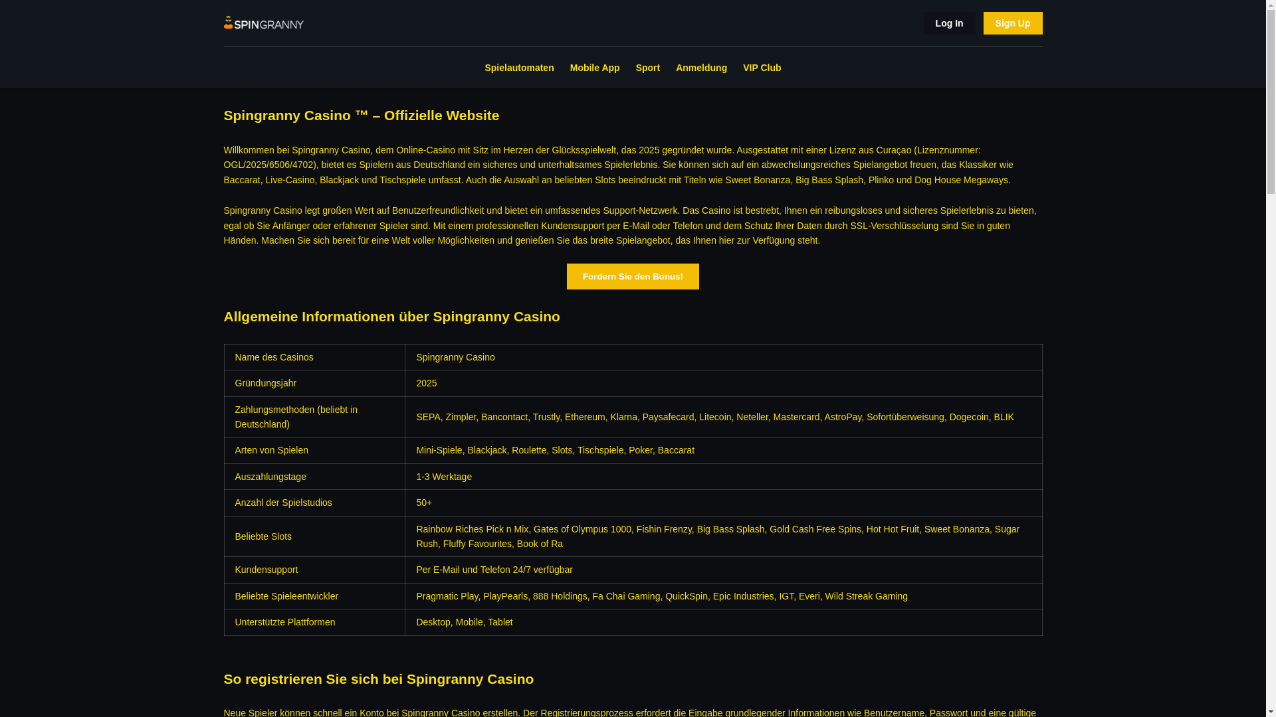Viewport: 1276px width, 717px height.
Task: Select the heading 'Spingranny Casino ™ – Offizielle Website'
Action: point(361,116)
